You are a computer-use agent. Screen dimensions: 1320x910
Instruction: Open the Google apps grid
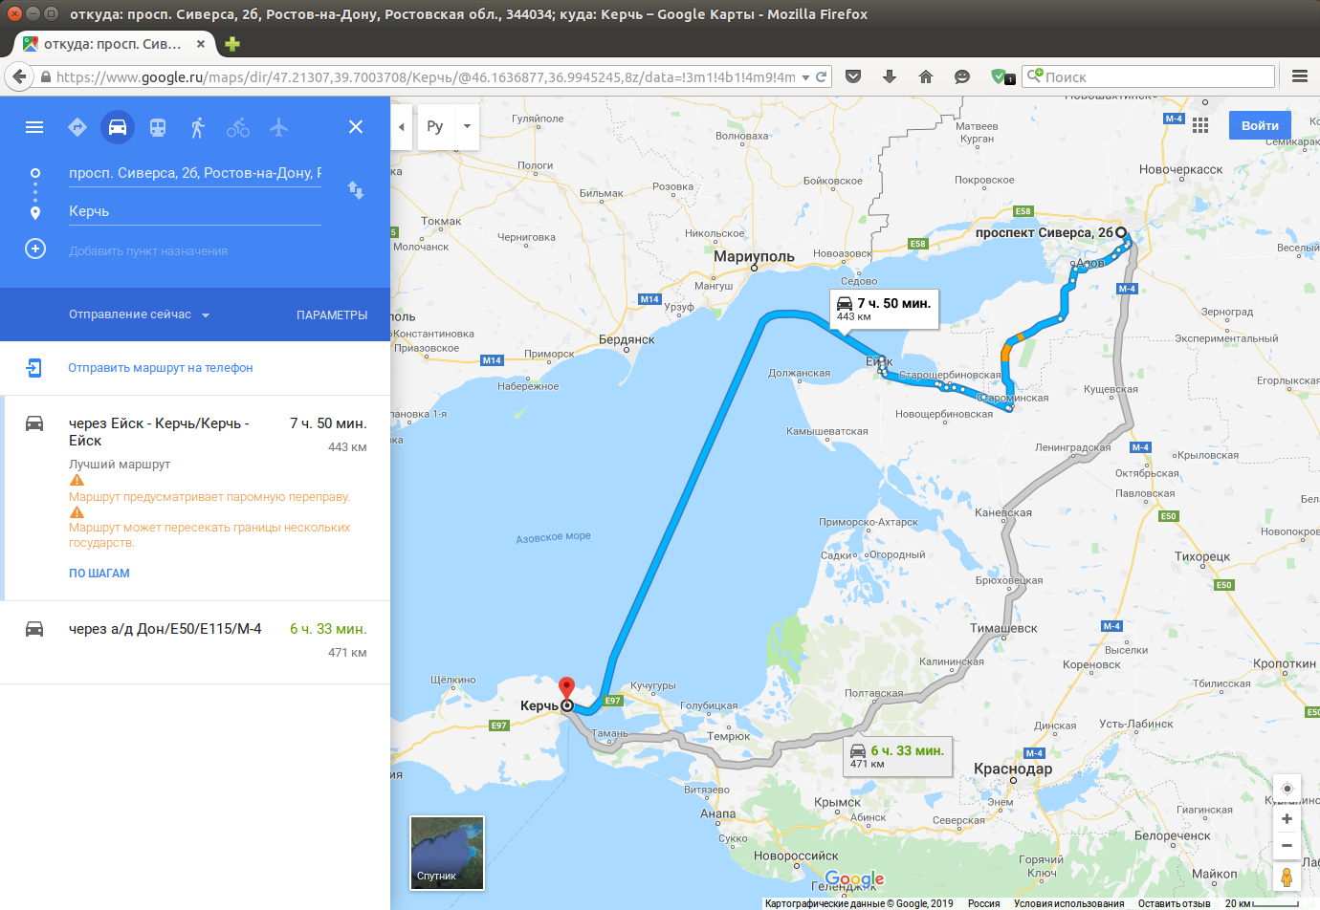[x=1200, y=125]
